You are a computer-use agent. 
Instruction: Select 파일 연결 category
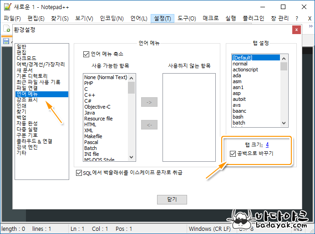42,88
